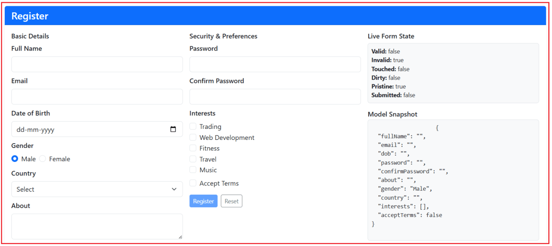Click the Email input field
Screen dimensions: 552x246
[97, 96]
